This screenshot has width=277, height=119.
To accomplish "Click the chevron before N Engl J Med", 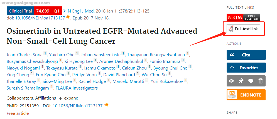I will [x=65, y=11].
